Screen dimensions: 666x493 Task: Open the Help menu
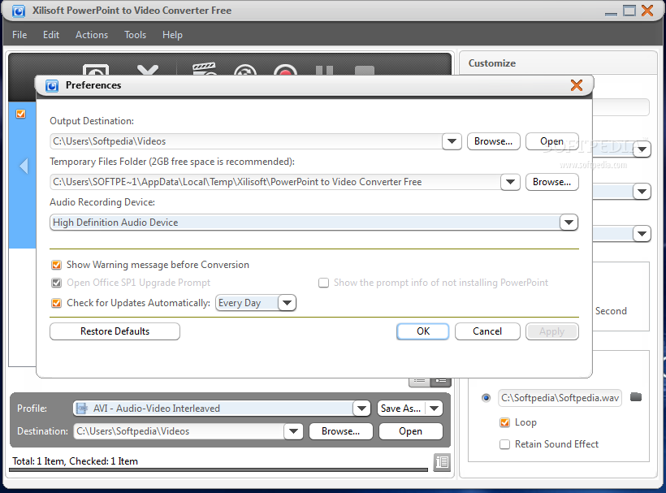[172, 35]
